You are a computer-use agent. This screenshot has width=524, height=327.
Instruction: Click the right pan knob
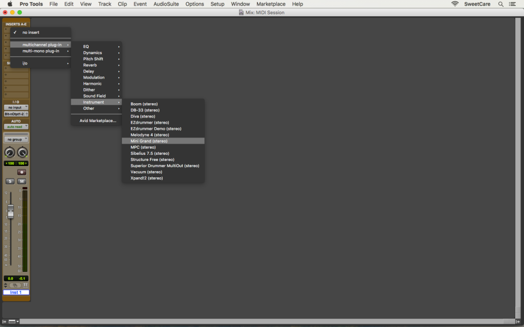[x=23, y=153]
